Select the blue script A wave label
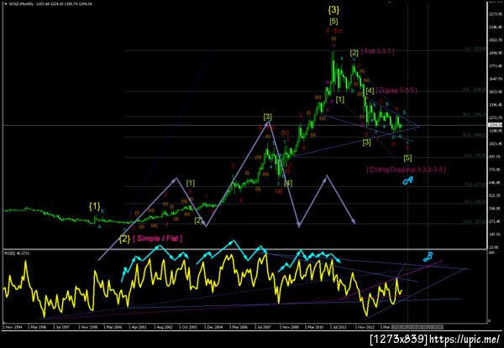This screenshot has width=504, height=348. coord(407,181)
